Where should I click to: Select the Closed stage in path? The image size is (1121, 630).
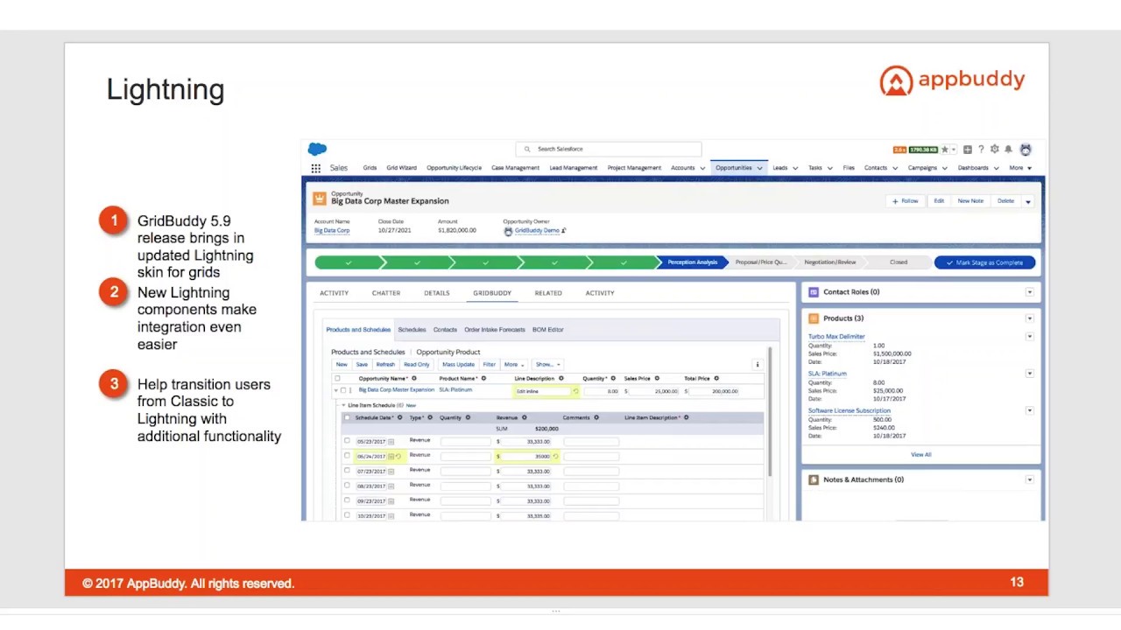coord(899,262)
